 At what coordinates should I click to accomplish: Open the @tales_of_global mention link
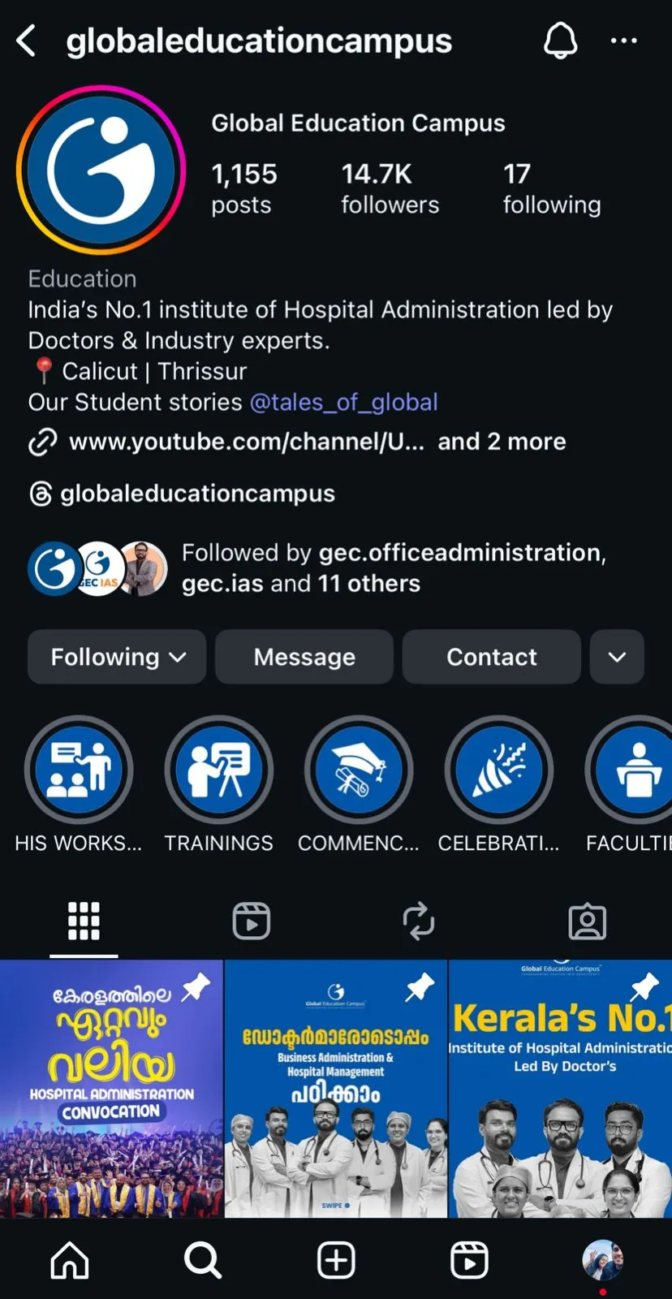click(343, 403)
